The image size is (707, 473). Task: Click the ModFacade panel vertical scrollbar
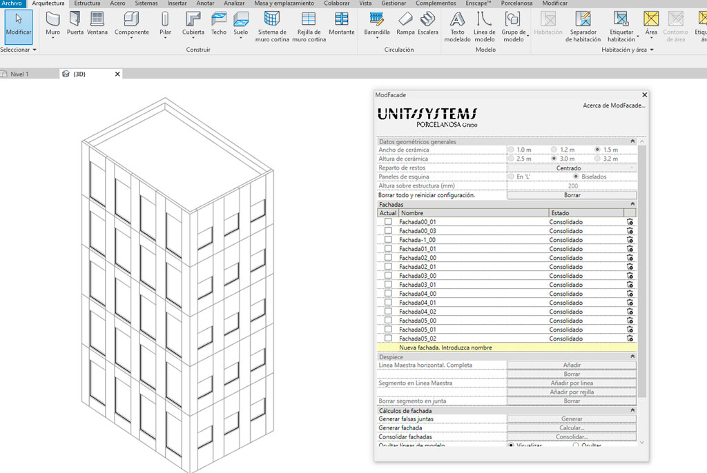pos(642,270)
